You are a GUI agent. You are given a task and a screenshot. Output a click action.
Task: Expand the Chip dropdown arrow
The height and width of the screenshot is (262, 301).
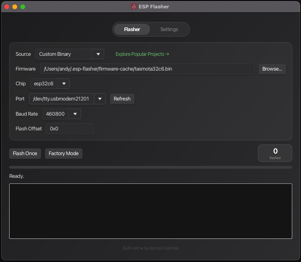pos(64,84)
